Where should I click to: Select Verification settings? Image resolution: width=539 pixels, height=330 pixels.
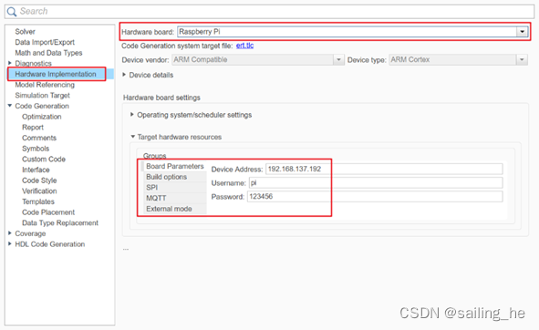pos(39,191)
